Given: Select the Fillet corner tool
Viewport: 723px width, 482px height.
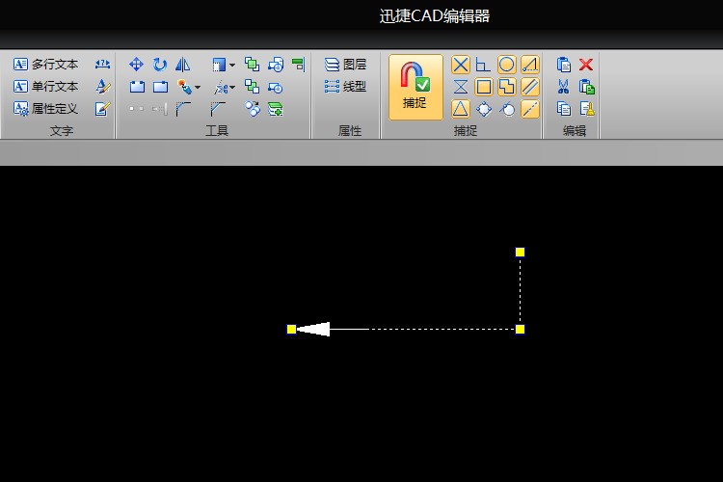Looking at the screenshot, I should (x=183, y=109).
